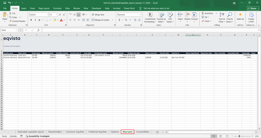Click the Name Box showing N42
Screen dimensions: 261x138
pos(8,30)
